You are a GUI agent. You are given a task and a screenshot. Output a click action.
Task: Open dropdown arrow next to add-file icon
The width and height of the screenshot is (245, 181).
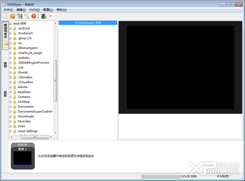[x=50, y=16]
